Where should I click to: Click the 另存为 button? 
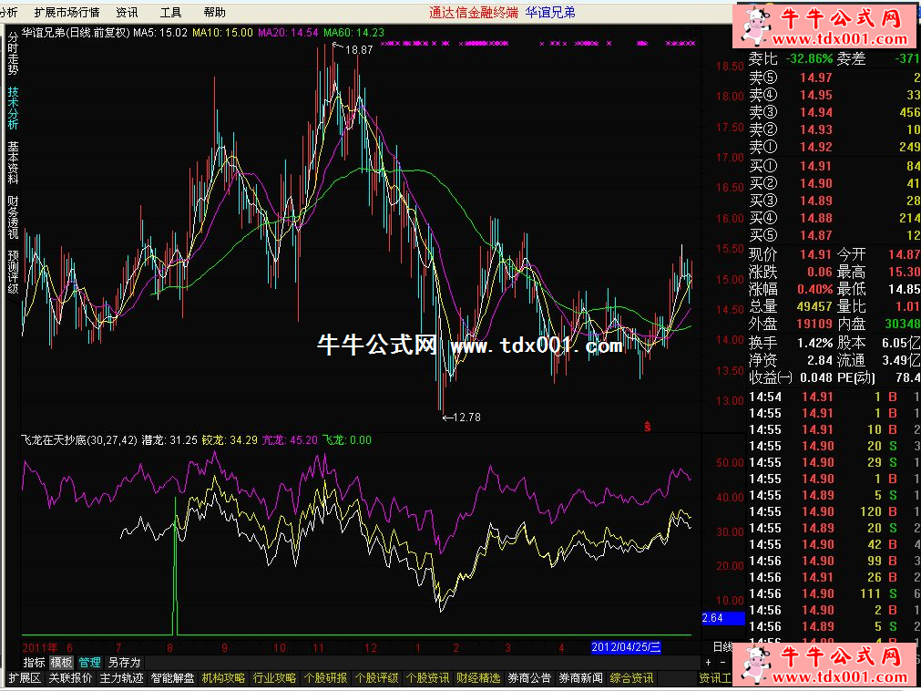[x=125, y=662]
